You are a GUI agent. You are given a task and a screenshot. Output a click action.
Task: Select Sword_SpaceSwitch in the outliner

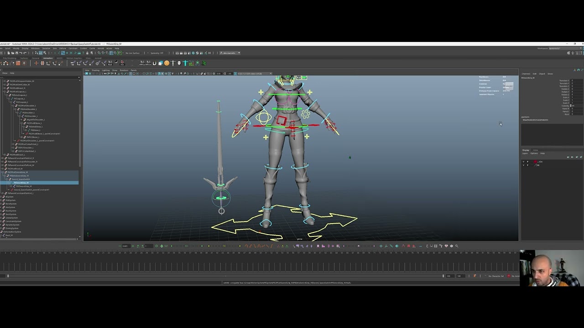[21, 179]
